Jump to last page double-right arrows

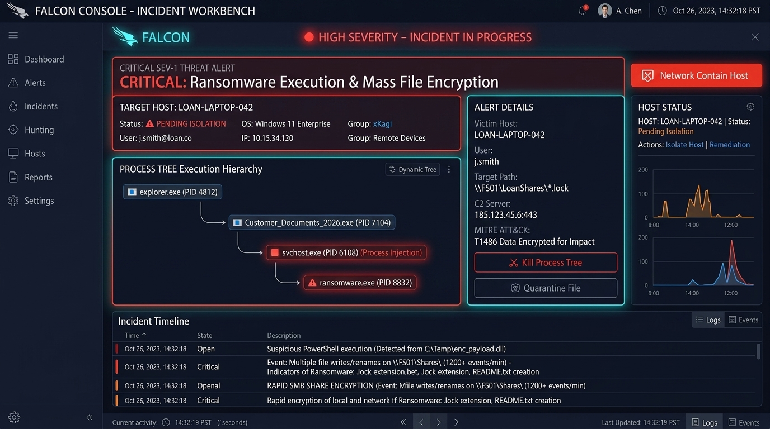point(457,422)
